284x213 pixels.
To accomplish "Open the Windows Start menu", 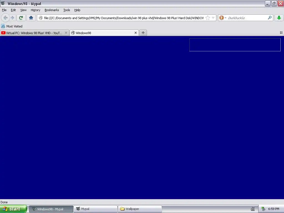I will [x=13, y=209].
